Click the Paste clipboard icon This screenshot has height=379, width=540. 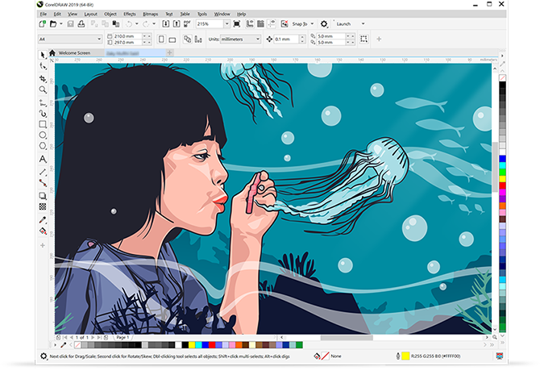(116, 23)
